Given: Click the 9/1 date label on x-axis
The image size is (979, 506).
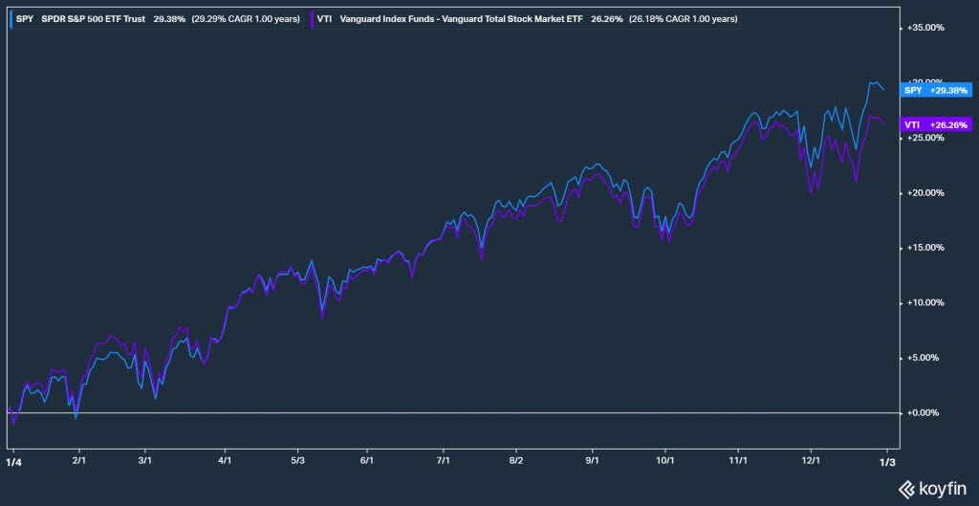Looking at the screenshot, I should [x=593, y=461].
